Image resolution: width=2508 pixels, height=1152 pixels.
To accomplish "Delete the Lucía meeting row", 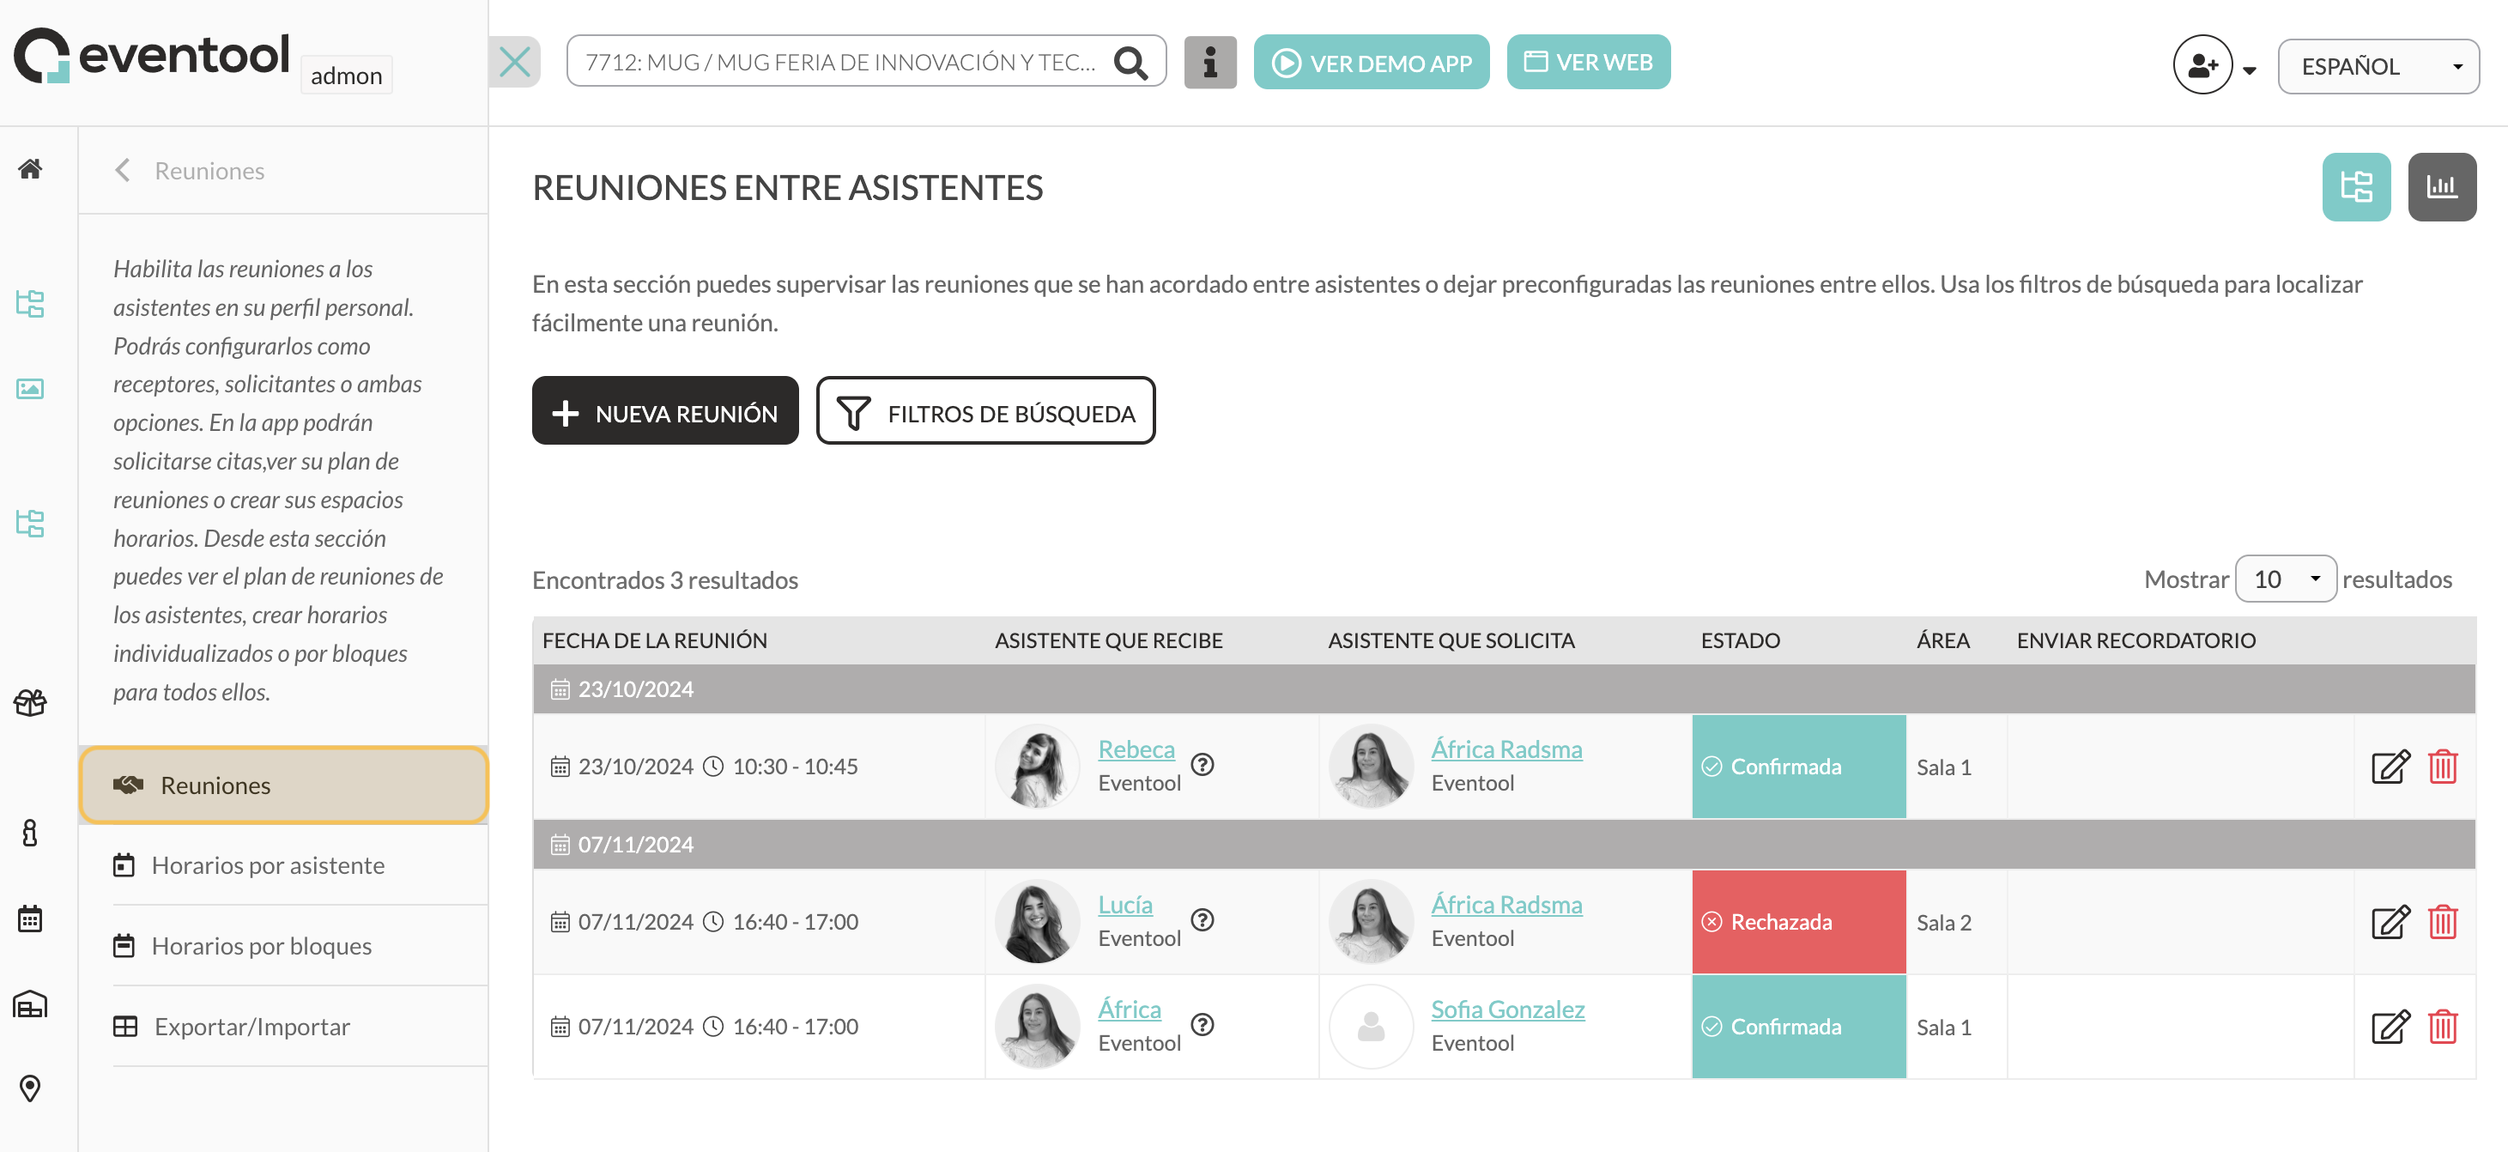I will (x=2443, y=922).
